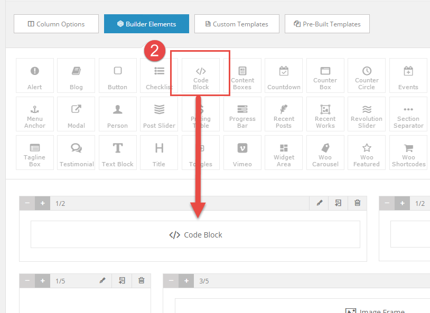Increase the 3/5 column size
This screenshot has width=430, height=313.
click(186, 281)
